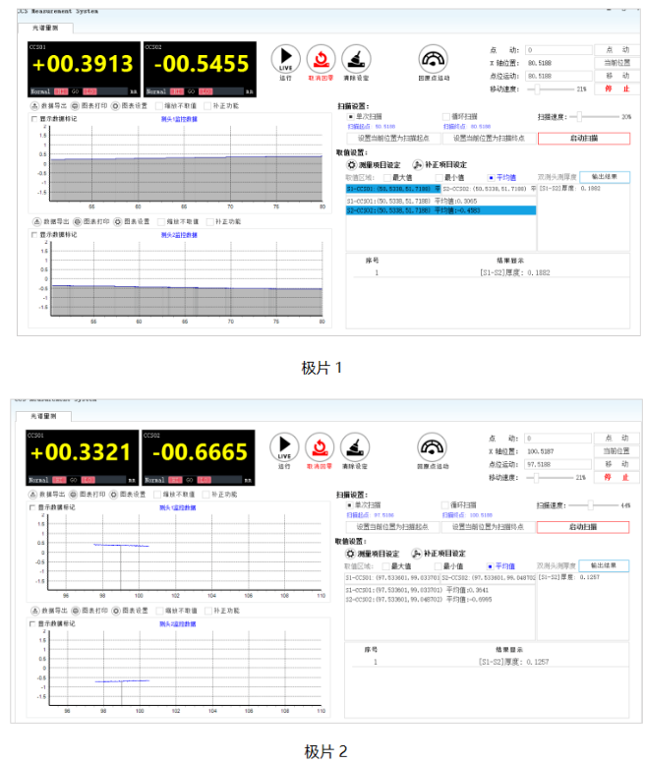The height and width of the screenshot is (765, 645).
Task: Click 图表设置 gear icon above 测头2 chart in 极片 2
Action: tap(116, 611)
